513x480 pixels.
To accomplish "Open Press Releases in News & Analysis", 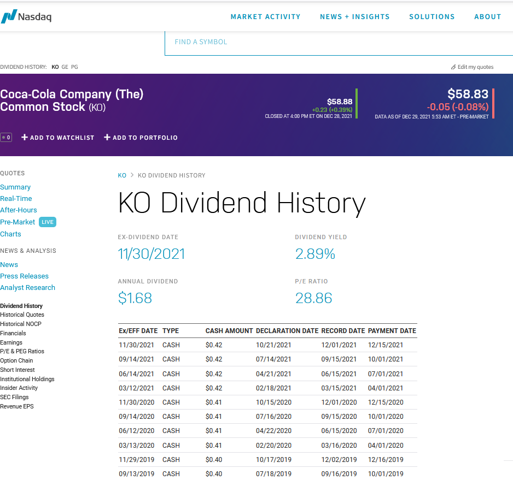I will [x=24, y=276].
